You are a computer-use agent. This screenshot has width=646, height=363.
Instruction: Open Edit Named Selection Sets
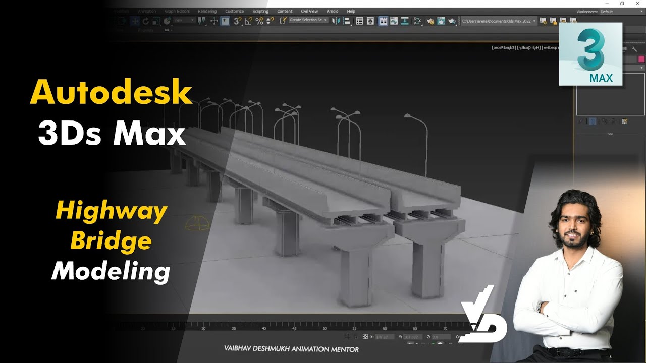[x=283, y=21]
